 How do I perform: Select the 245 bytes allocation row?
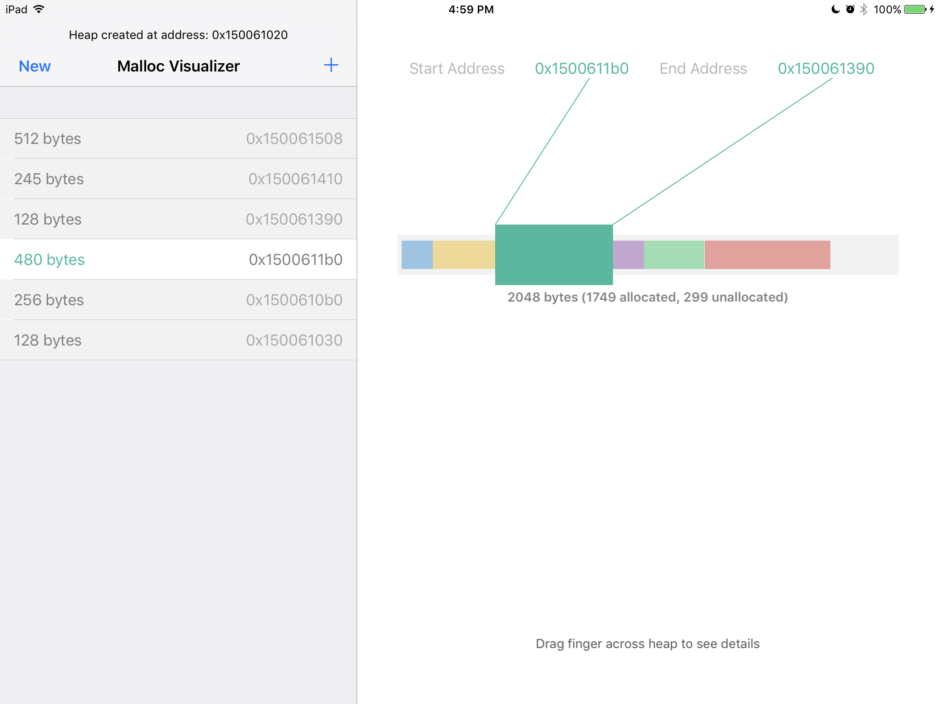click(x=178, y=179)
